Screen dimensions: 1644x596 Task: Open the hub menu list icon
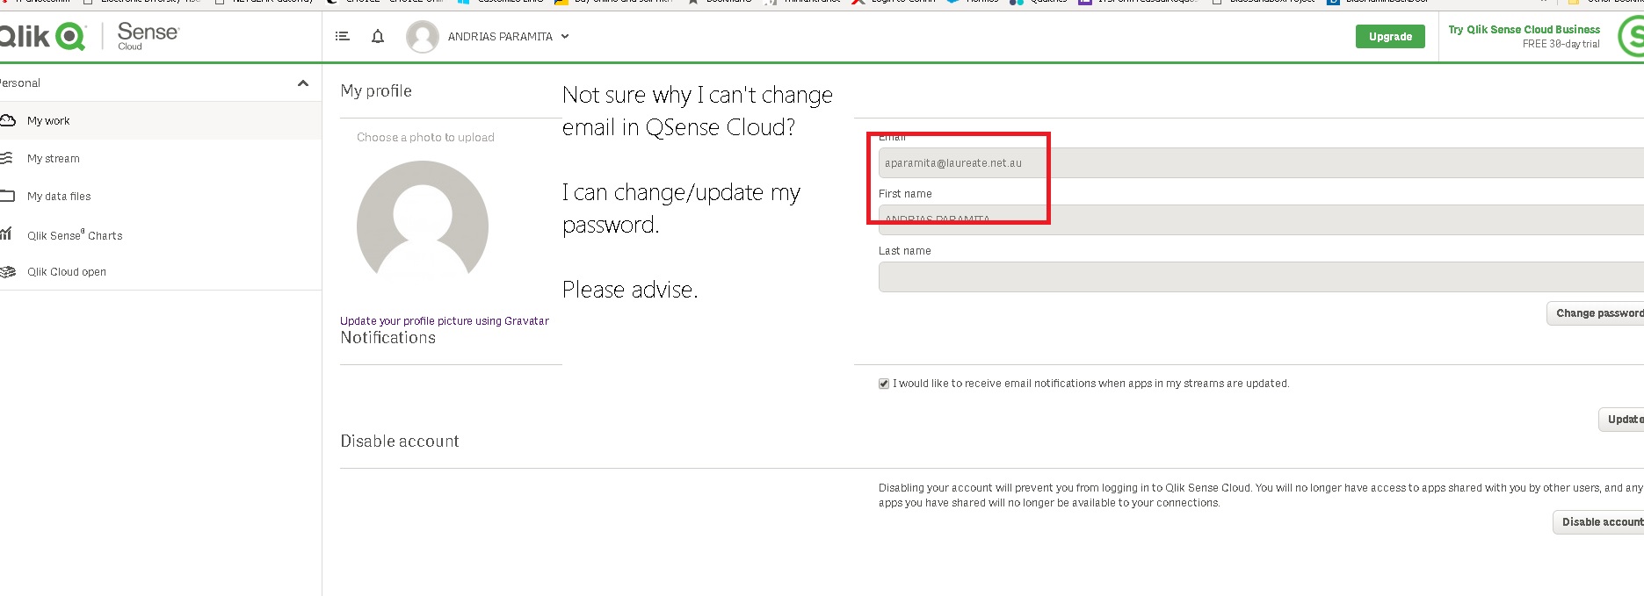point(343,36)
